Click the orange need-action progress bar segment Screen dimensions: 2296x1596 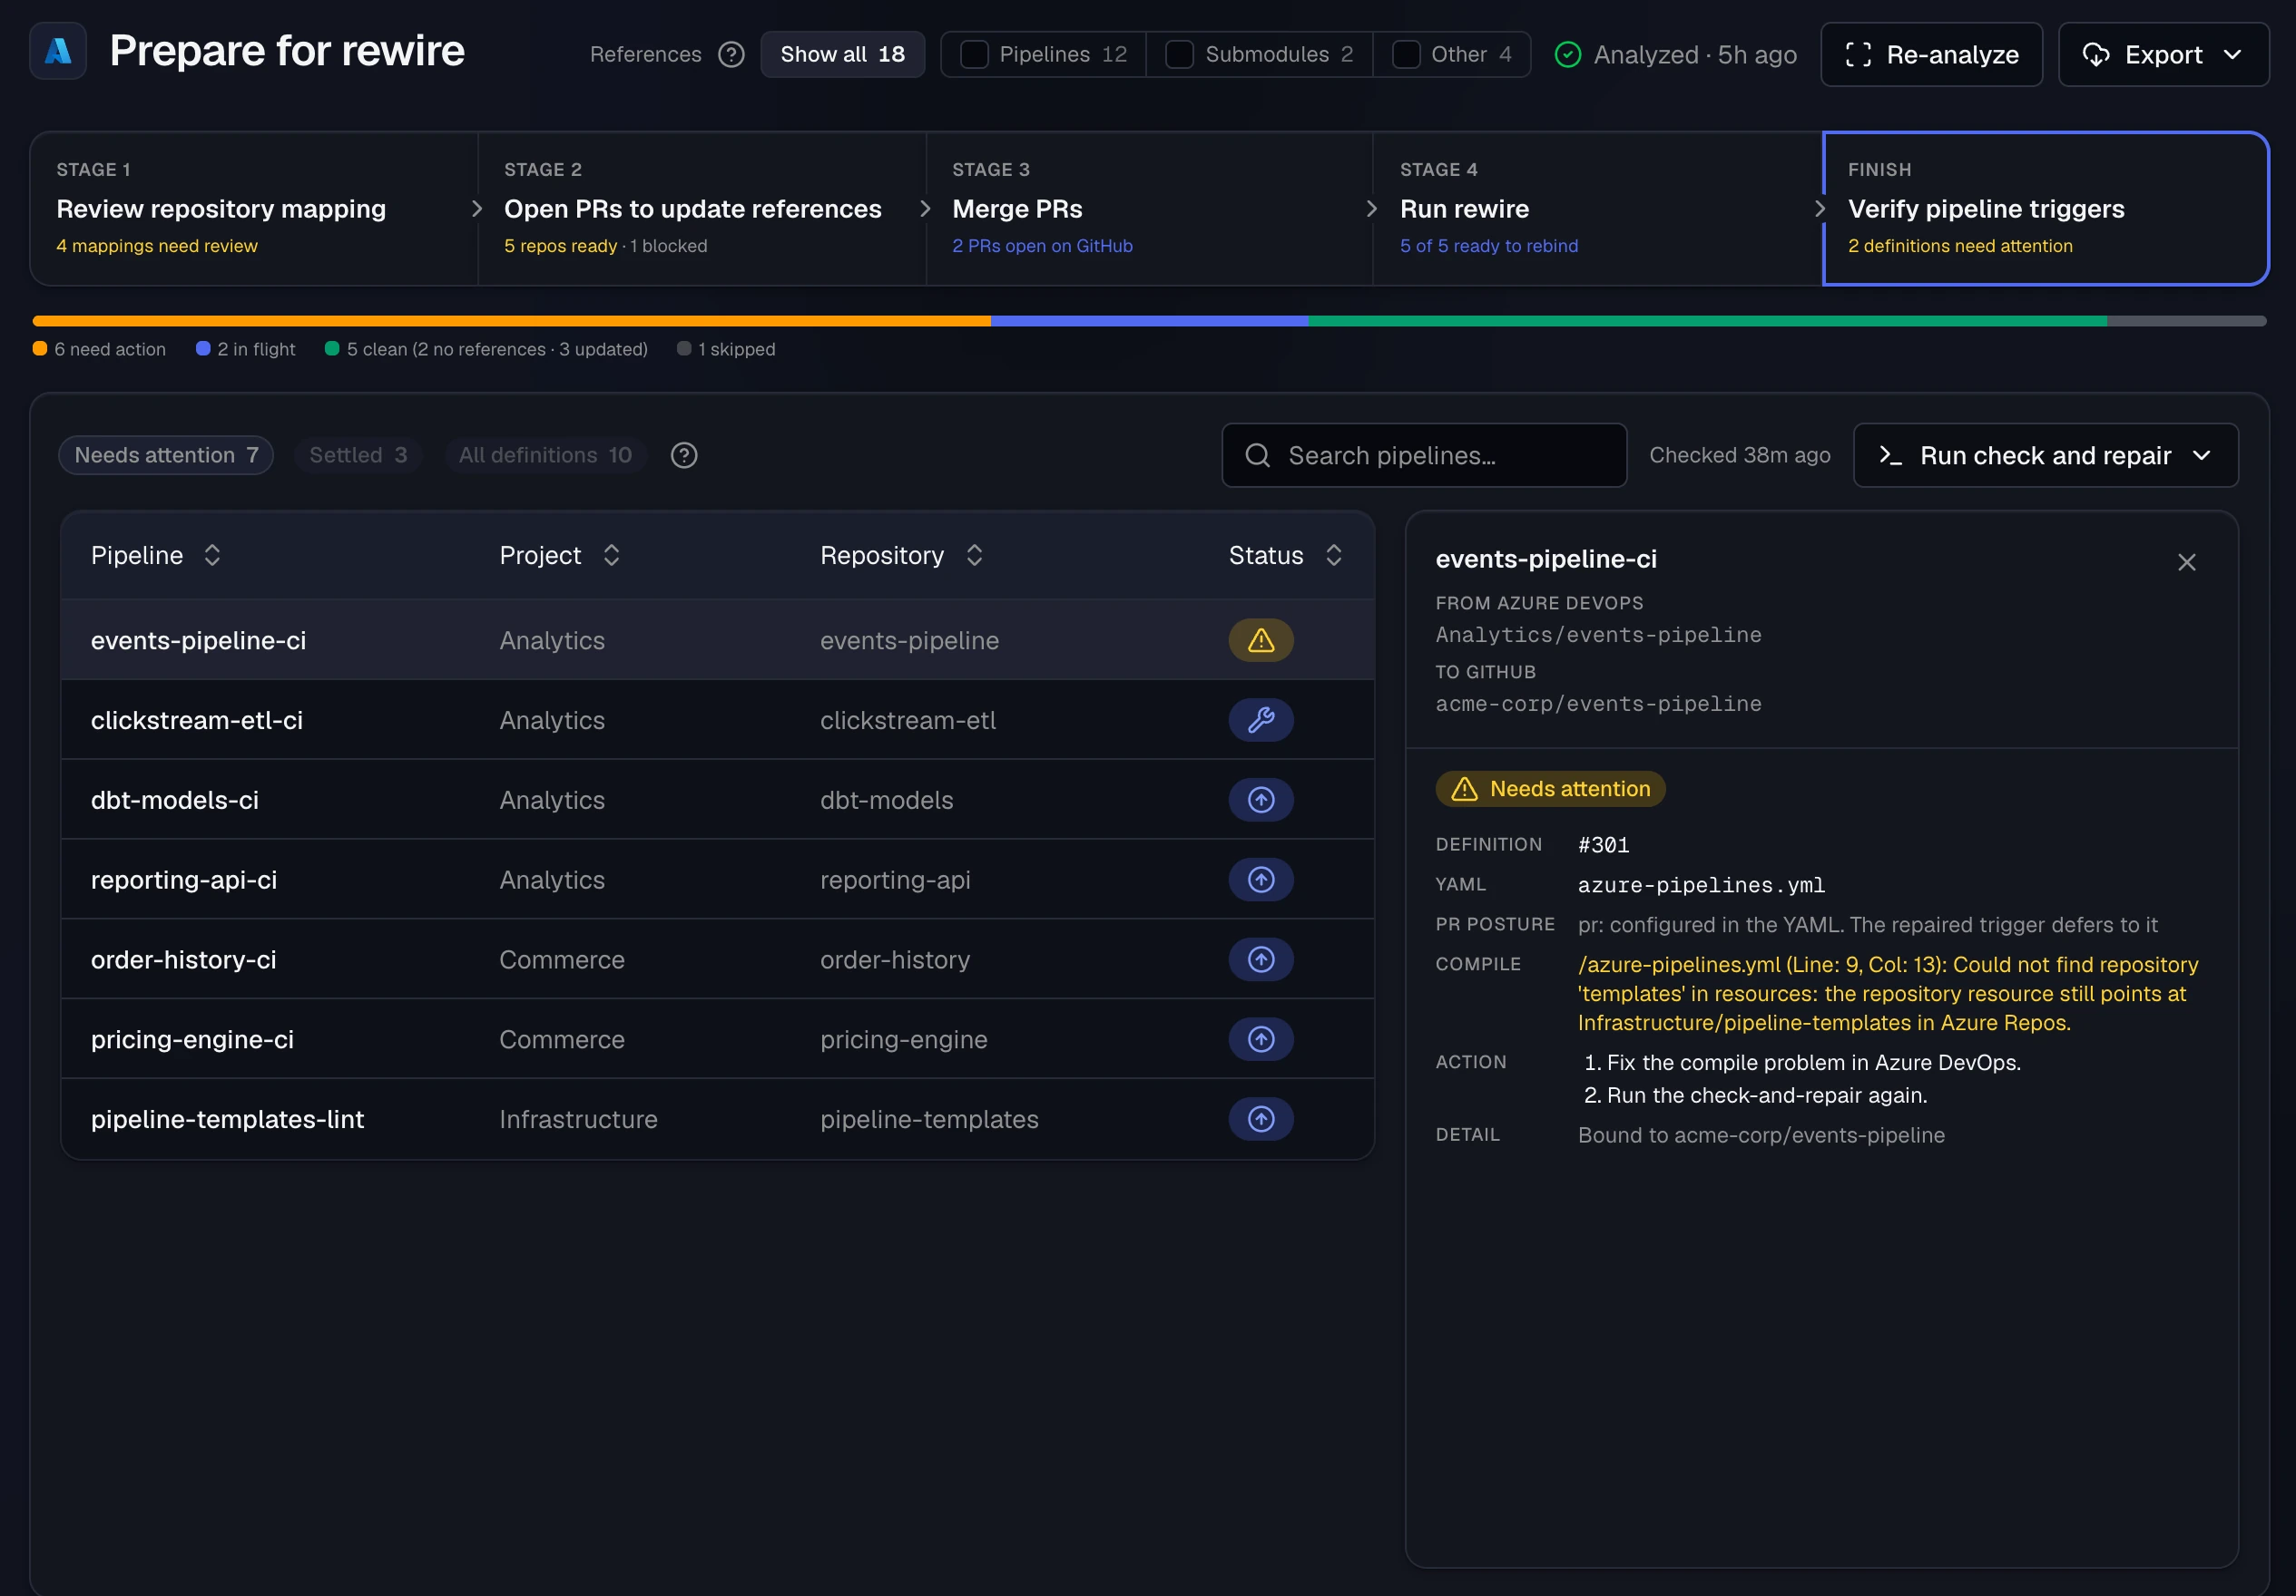[511, 321]
